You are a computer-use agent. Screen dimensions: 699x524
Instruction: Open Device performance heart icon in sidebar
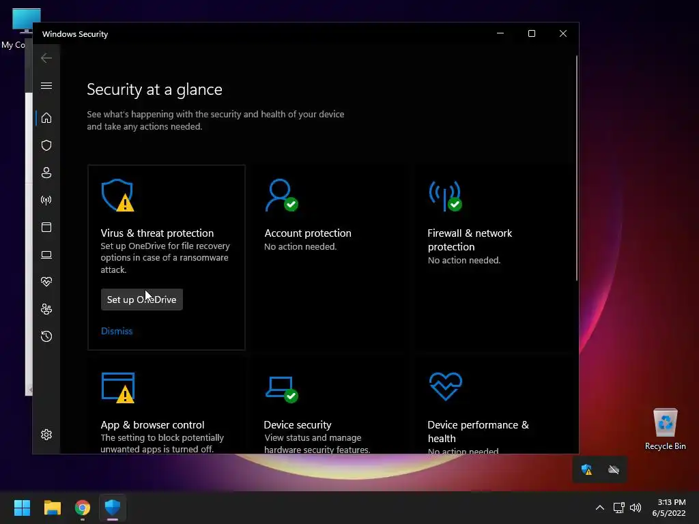[x=46, y=282]
